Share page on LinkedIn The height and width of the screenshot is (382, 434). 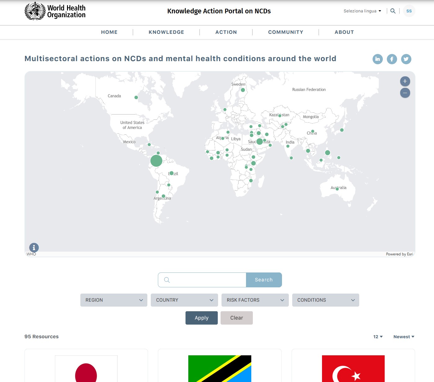tap(378, 59)
